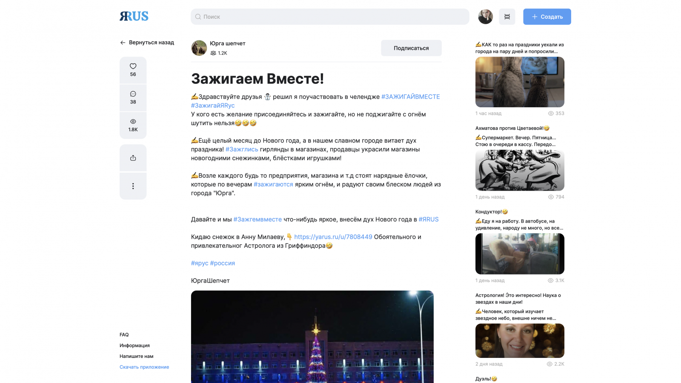Click the 353 views eye icon
Image resolution: width=681 pixels, height=383 pixels.
click(551, 114)
